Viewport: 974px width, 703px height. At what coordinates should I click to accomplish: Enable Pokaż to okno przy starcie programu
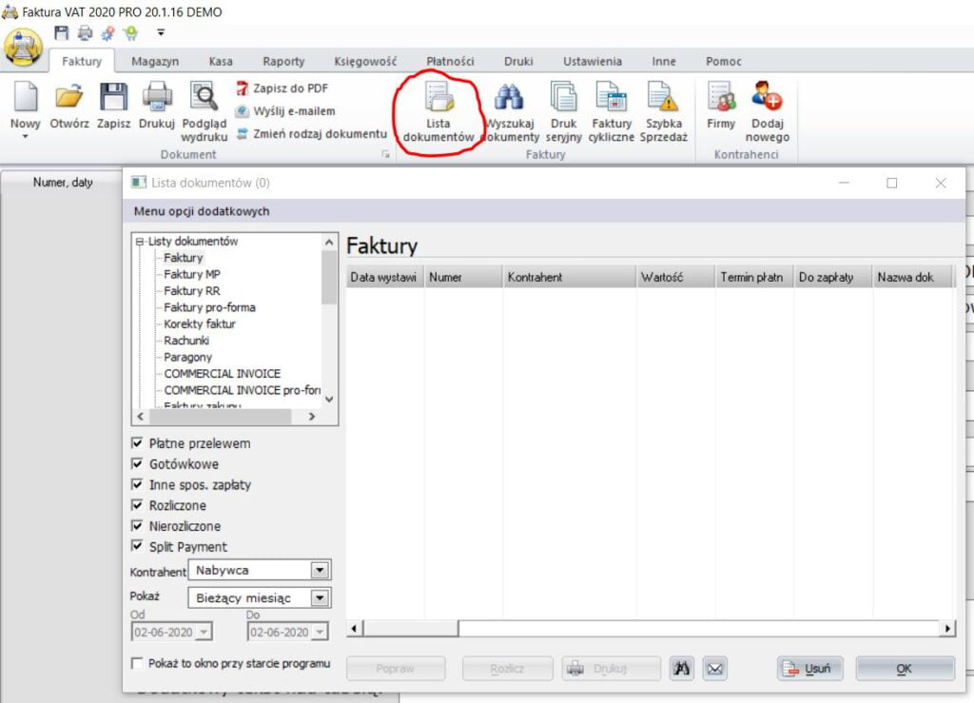(138, 663)
